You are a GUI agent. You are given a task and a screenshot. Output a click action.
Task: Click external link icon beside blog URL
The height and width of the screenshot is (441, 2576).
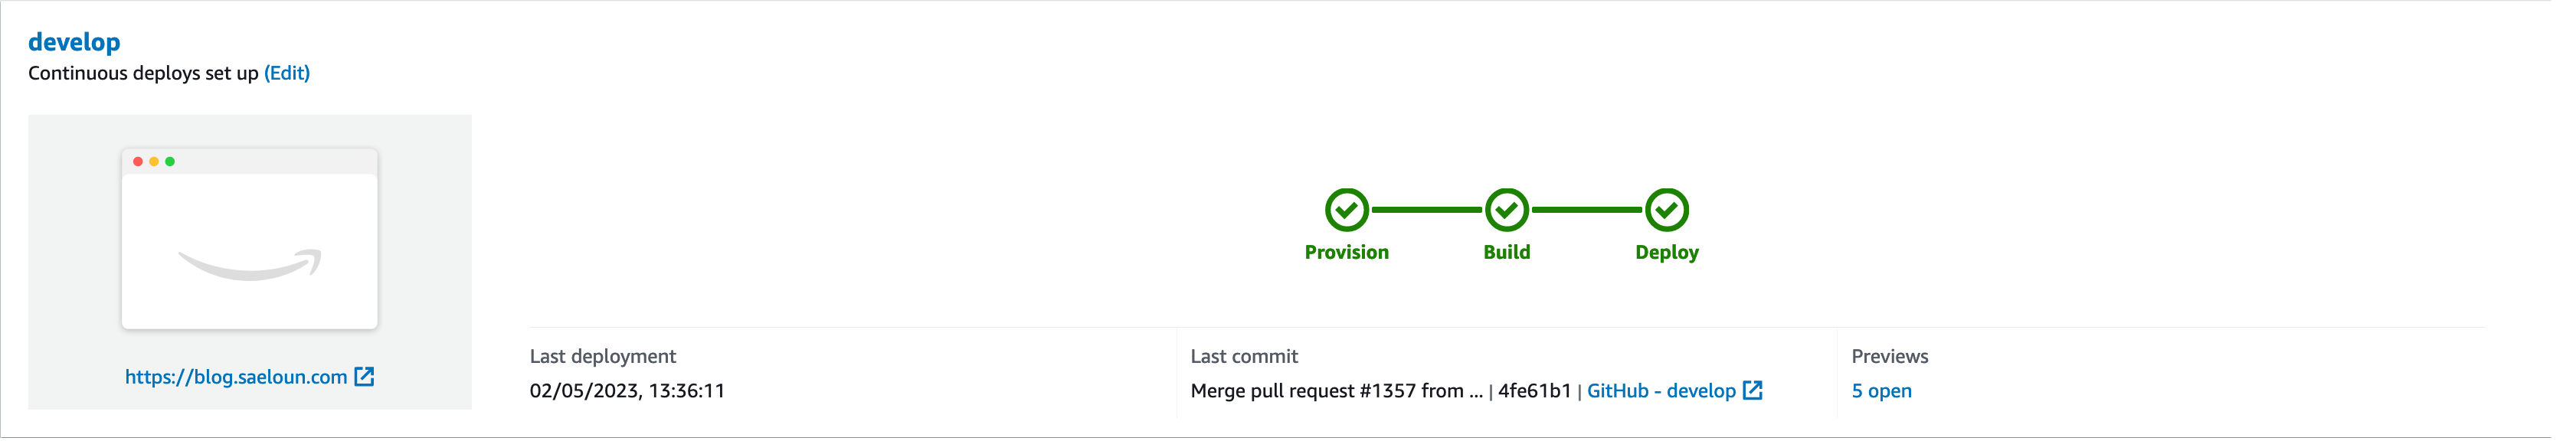click(x=365, y=377)
